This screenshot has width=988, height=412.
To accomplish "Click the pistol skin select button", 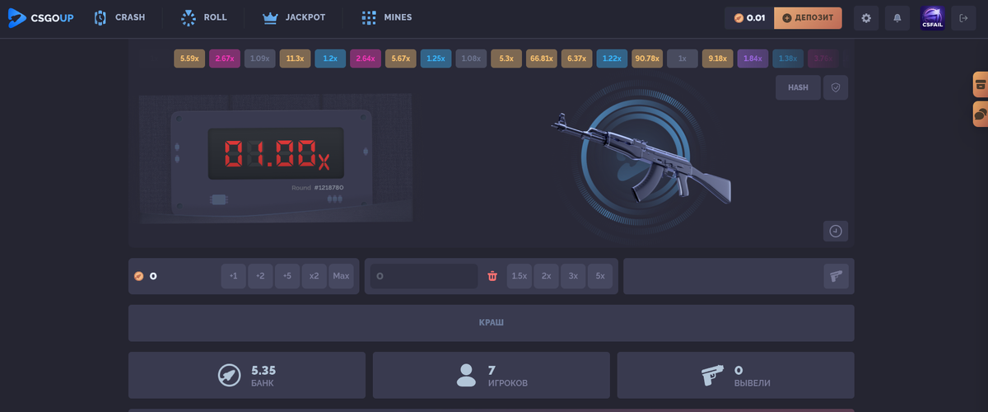I will point(836,276).
